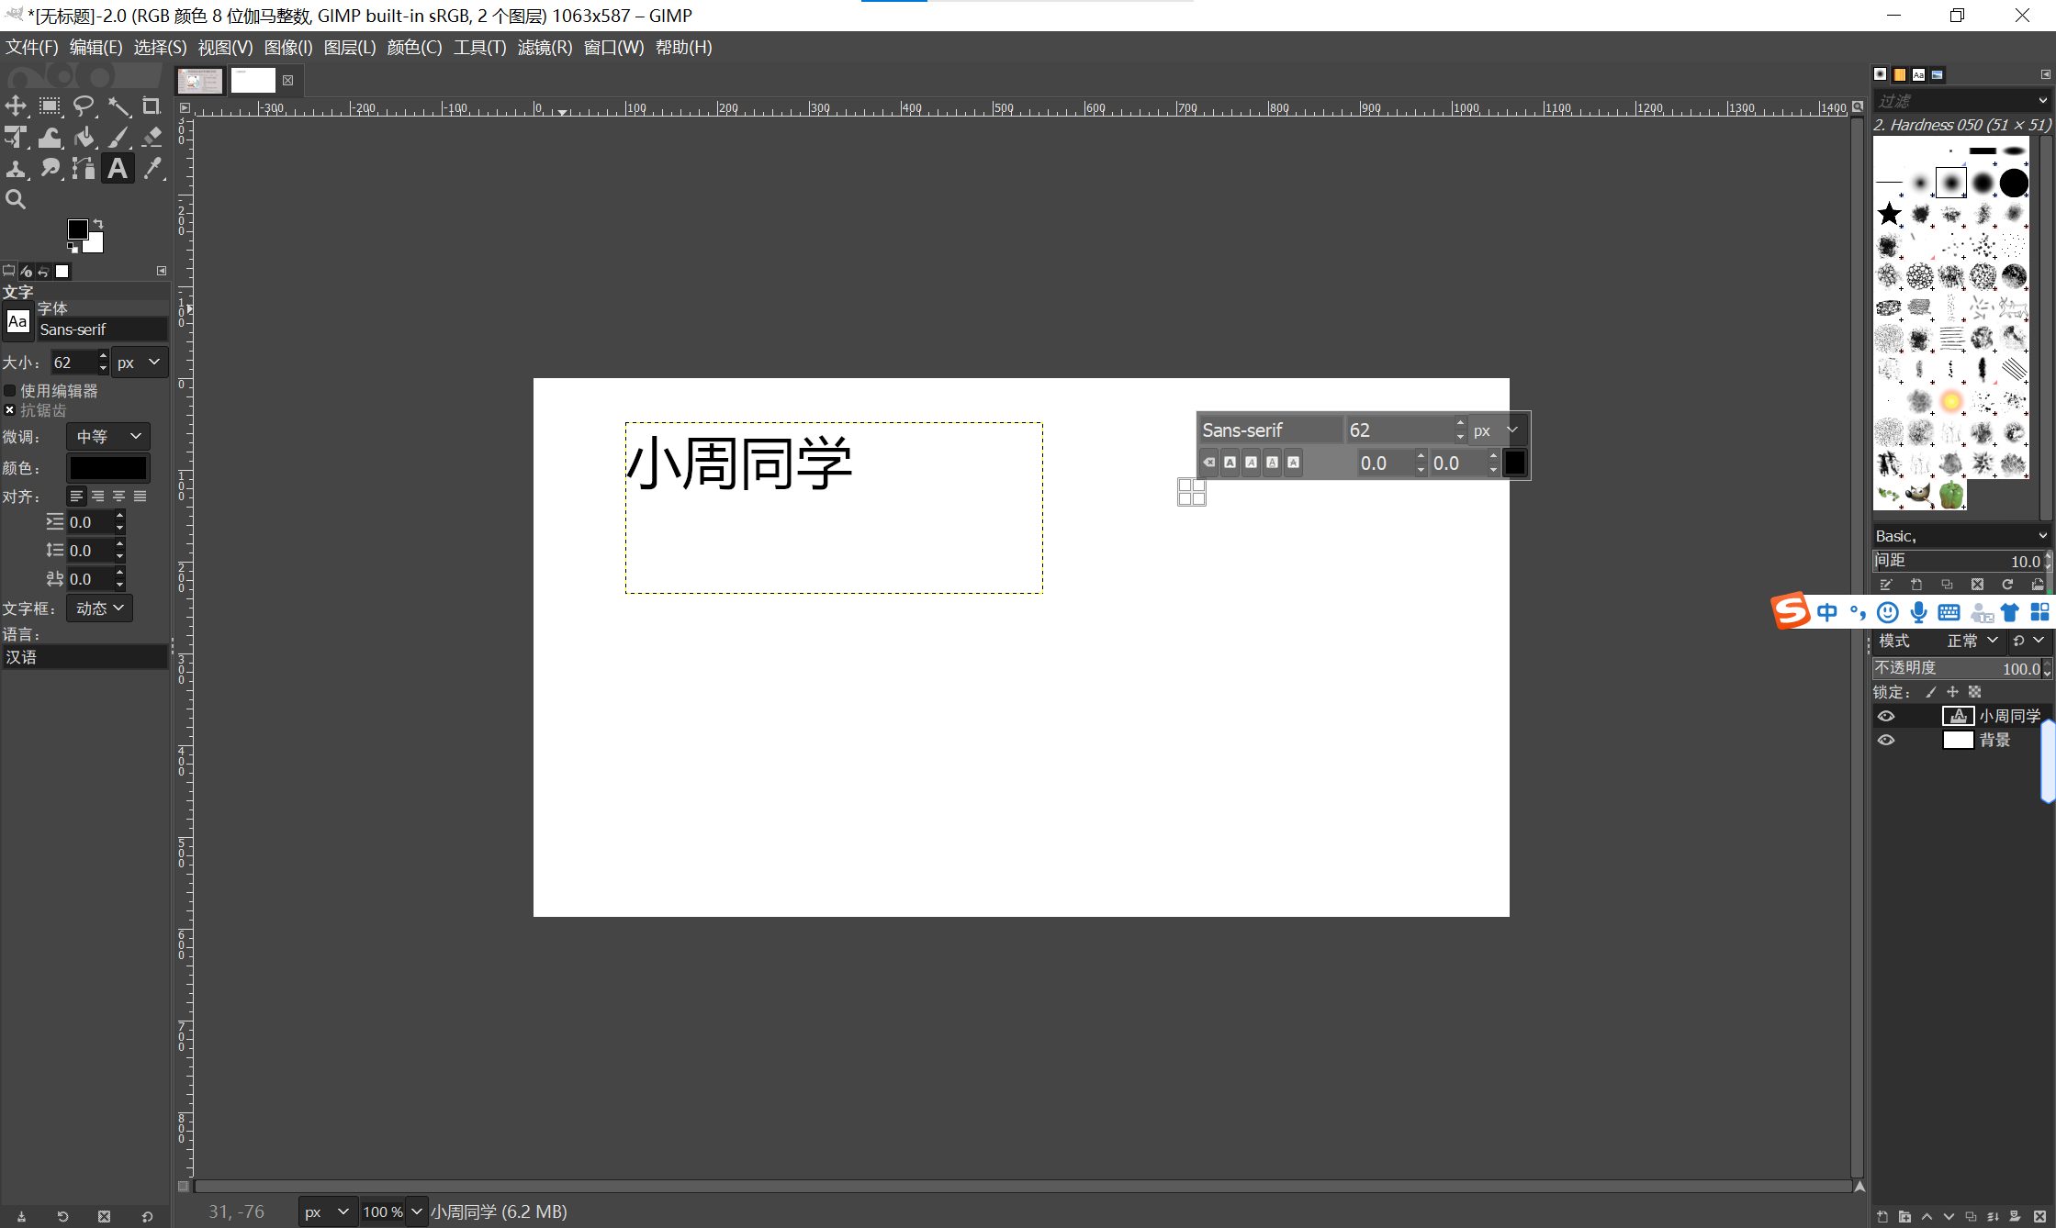Open the 滤镜 menu
The height and width of the screenshot is (1228, 2056).
[545, 47]
